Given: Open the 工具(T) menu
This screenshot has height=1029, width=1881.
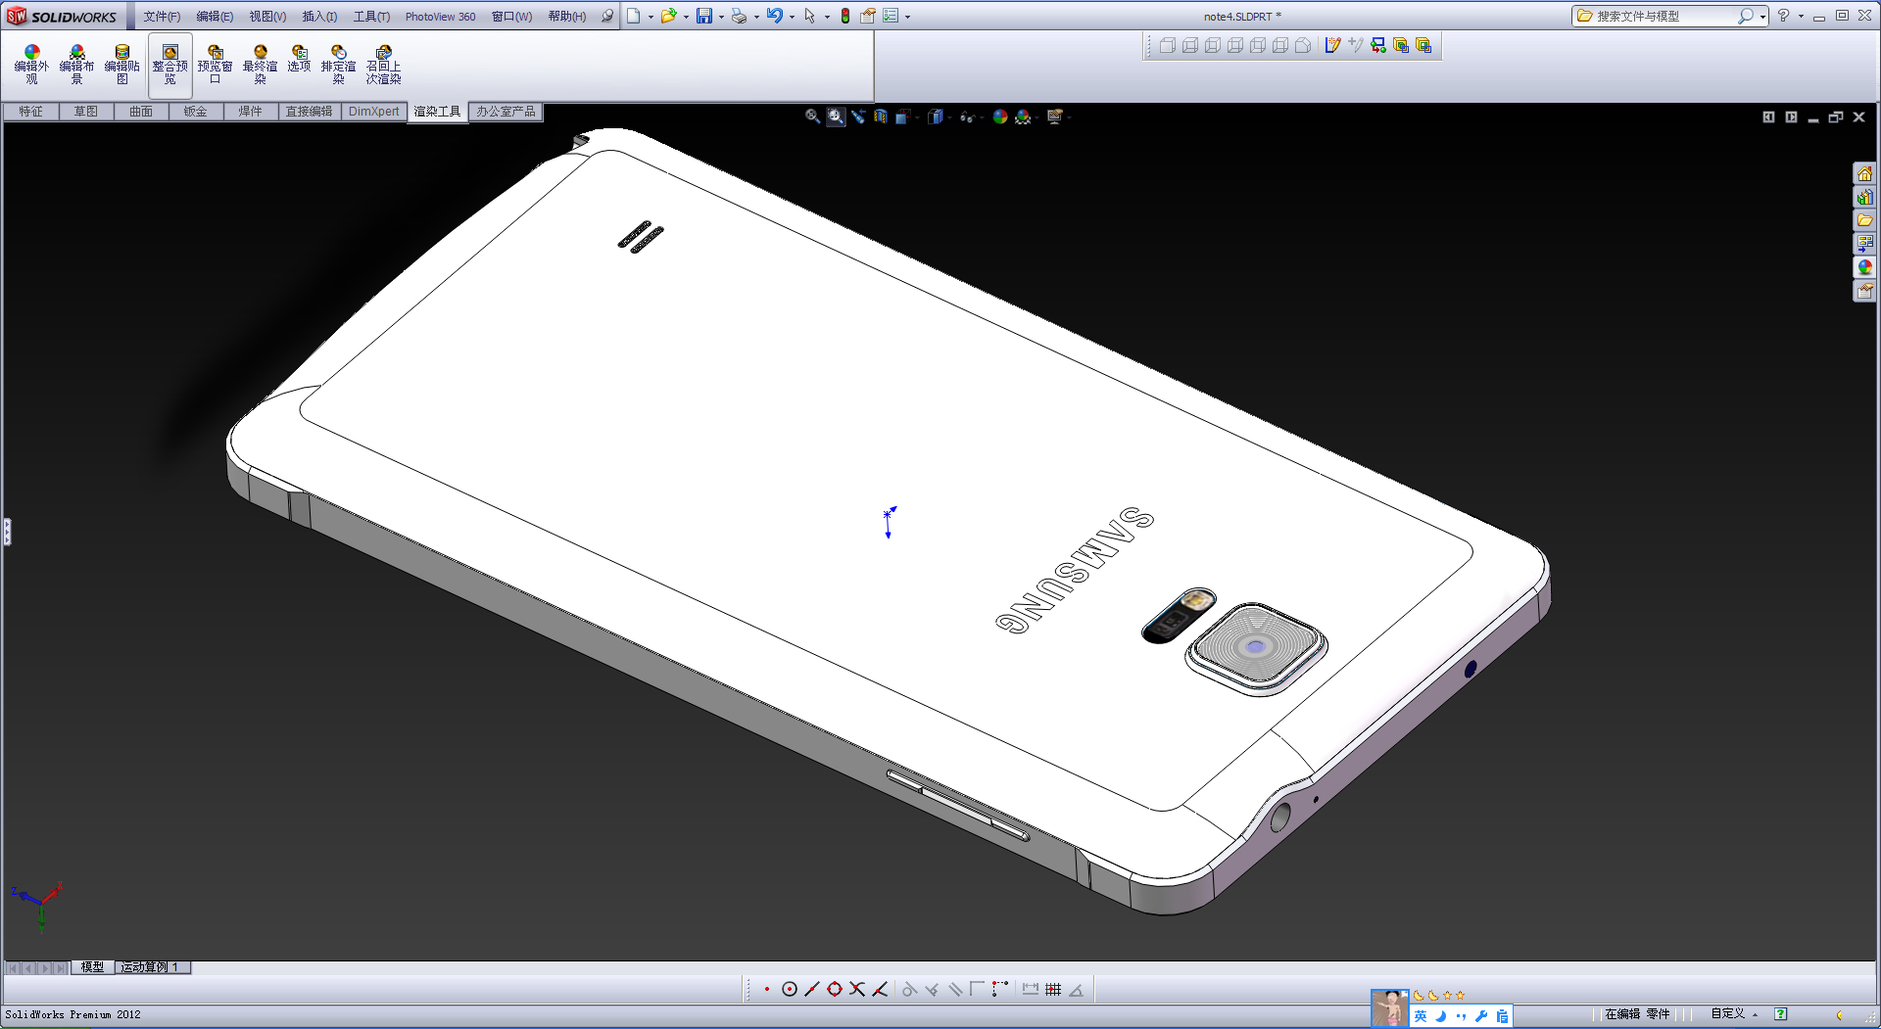Looking at the screenshot, I should point(371,17).
